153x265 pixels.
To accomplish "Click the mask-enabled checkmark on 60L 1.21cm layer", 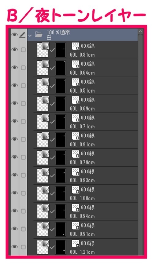I will click(x=52, y=247).
